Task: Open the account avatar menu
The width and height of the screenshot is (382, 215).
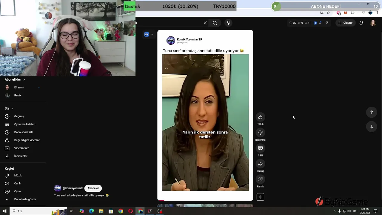Action: pyautogui.click(x=373, y=23)
